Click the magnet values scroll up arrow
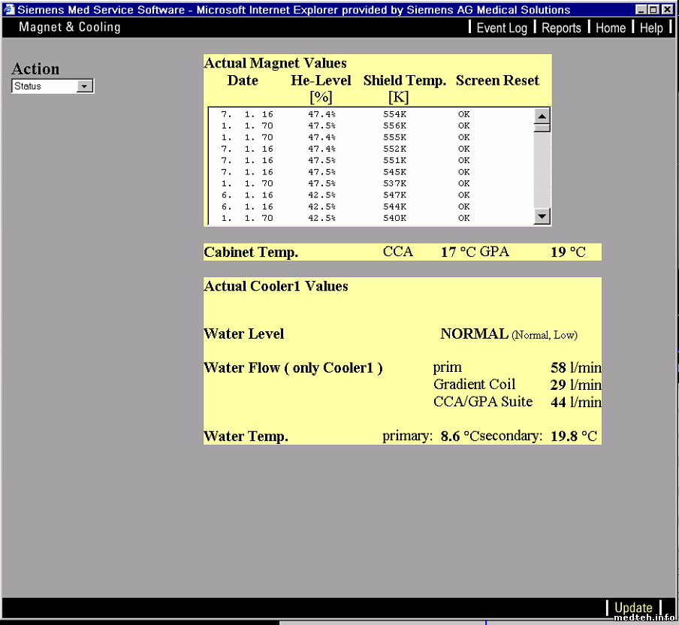679x625 pixels. [542, 116]
